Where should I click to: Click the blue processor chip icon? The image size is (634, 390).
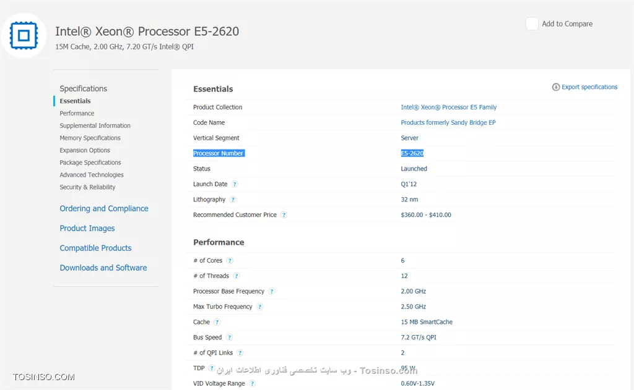tap(24, 35)
